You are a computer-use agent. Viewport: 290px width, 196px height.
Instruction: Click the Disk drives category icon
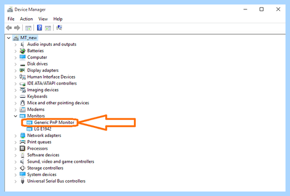click(23, 64)
